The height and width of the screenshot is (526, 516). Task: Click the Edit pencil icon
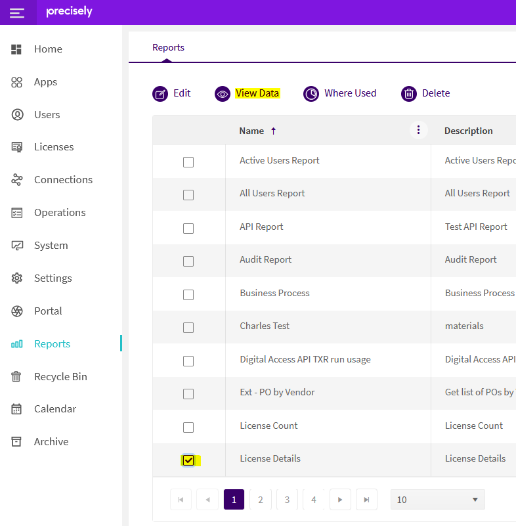(160, 94)
